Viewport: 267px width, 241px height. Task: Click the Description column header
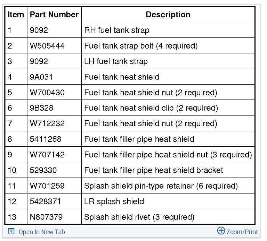[x=168, y=15]
